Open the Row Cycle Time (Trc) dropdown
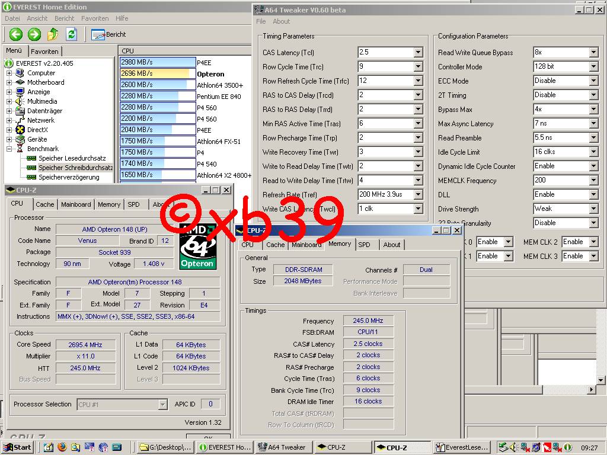The height and width of the screenshot is (455, 607). [x=418, y=66]
